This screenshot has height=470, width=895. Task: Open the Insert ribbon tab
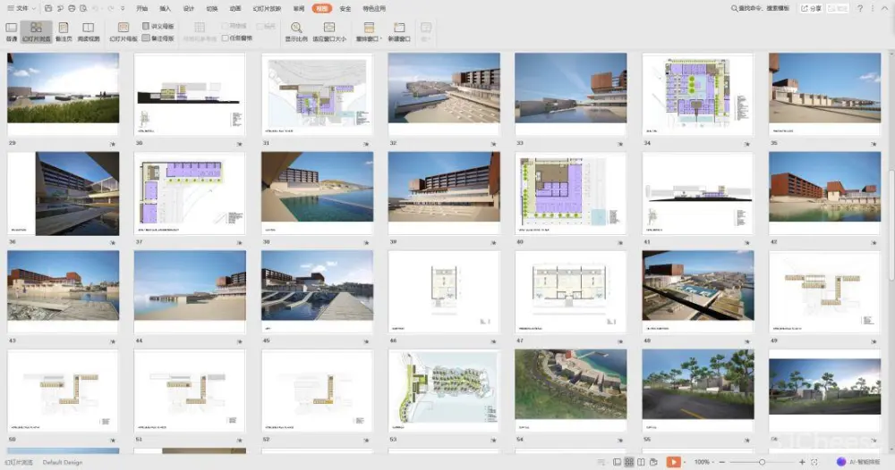(165, 8)
